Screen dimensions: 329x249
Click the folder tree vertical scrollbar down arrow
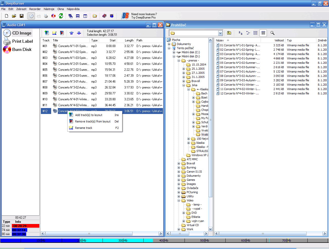pyautogui.click(x=210, y=229)
